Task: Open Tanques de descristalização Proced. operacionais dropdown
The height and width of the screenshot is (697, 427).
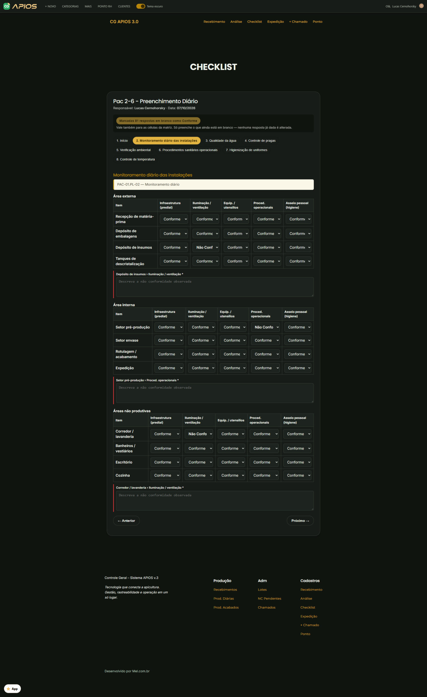Action: point(267,261)
